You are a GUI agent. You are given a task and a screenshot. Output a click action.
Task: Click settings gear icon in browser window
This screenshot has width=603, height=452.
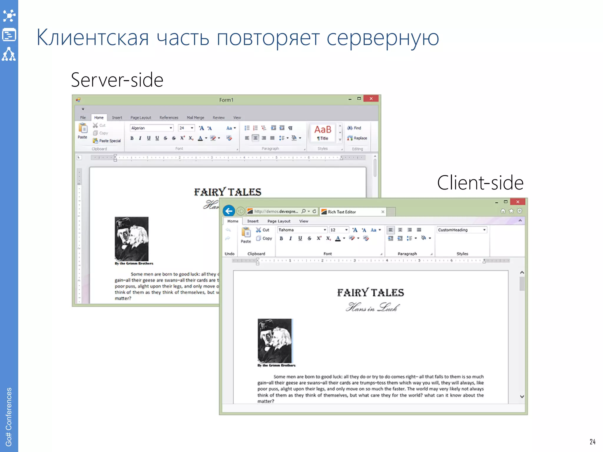(x=519, y=211)
